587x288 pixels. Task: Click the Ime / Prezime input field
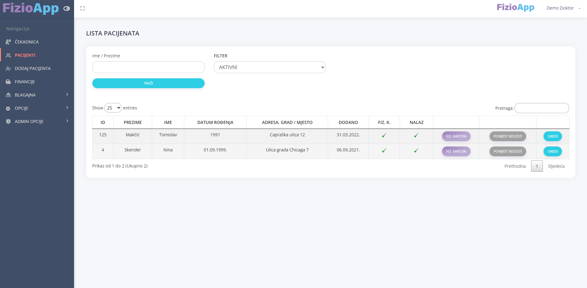point(148,67)
